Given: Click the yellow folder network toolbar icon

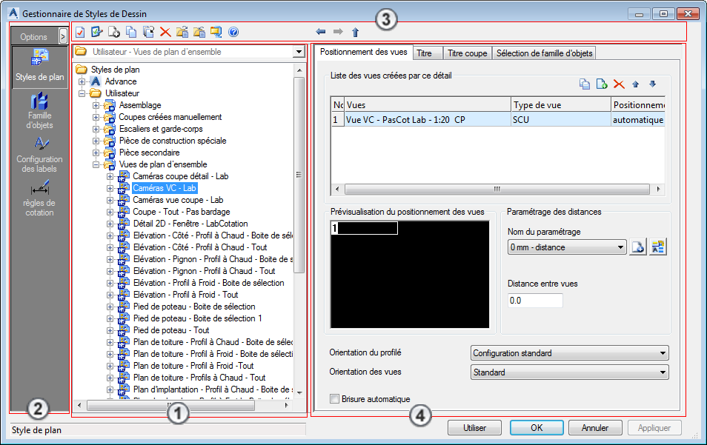Looking at the screenshot, I should pyautogui.click(x=216, y=32).
